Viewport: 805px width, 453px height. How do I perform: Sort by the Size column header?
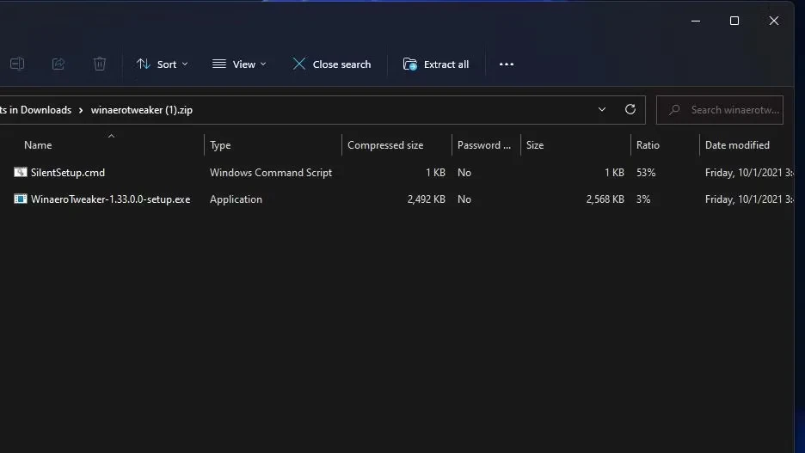coord(535,145)
